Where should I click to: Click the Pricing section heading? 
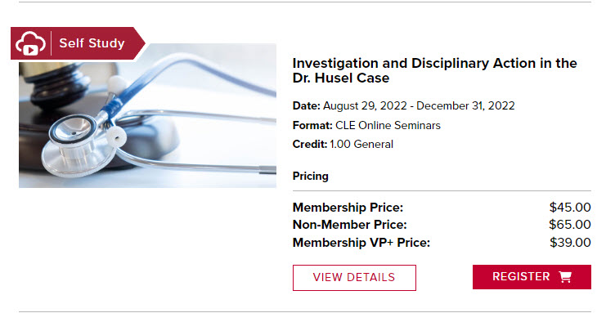[x=310, y=177]
